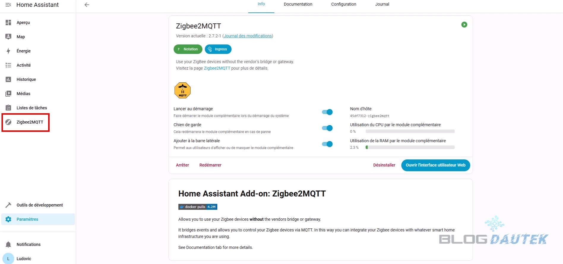
Task: Switch to the Configuration tab
Action: 344,4
